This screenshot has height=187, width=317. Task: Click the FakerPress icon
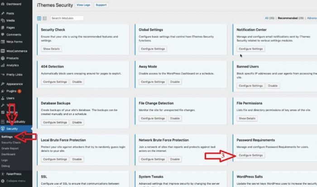[3, 174]
